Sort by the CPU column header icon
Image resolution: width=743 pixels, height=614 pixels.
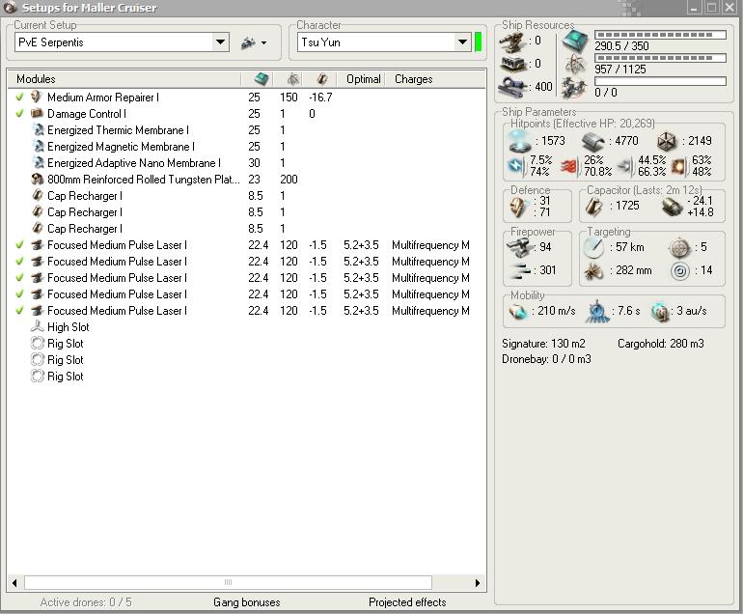[x=261, y=79]
